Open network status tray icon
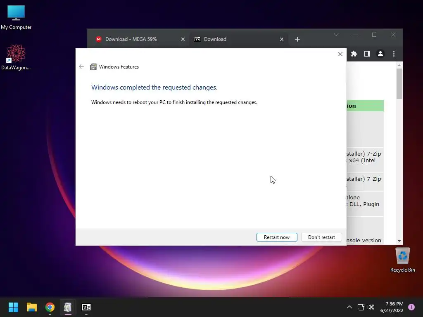 coord(361,307)
